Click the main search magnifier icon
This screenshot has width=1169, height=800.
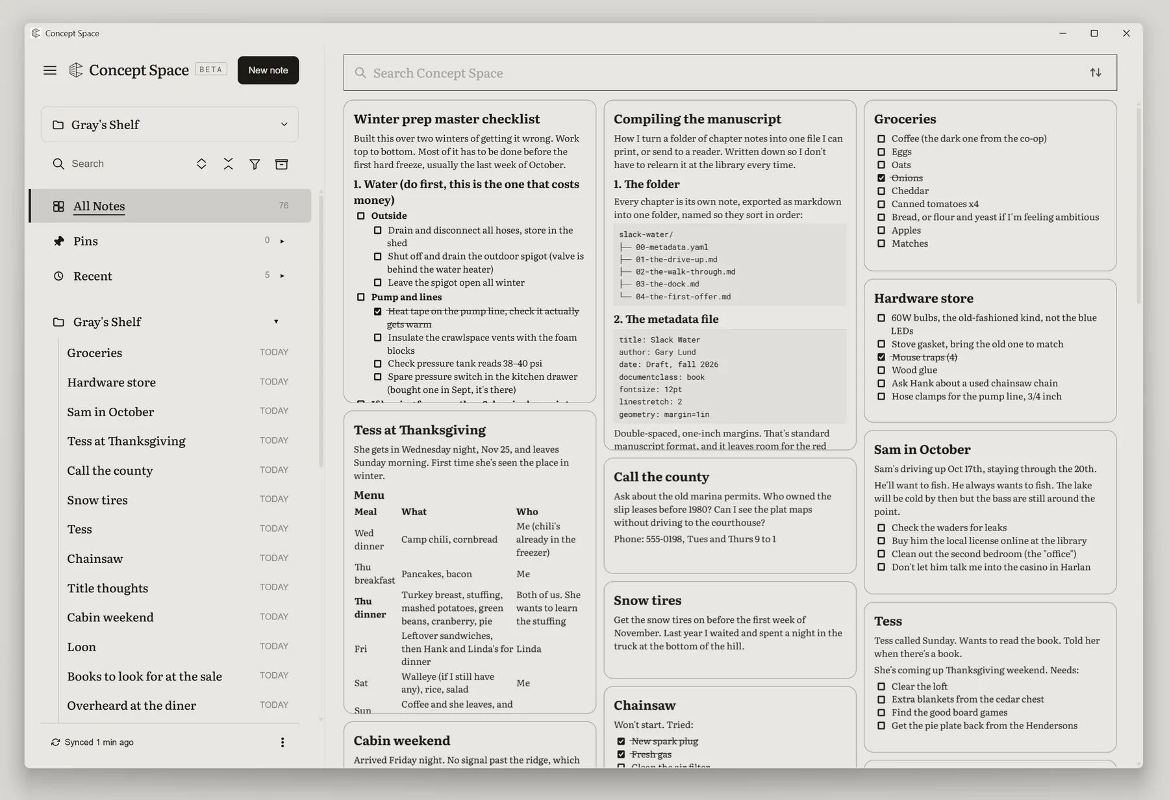(x=360, y=73)
